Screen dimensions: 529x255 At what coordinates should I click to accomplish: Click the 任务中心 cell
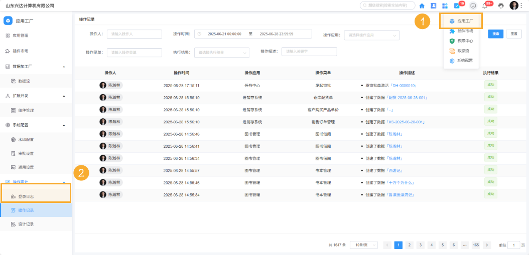[x=252, y=86]
